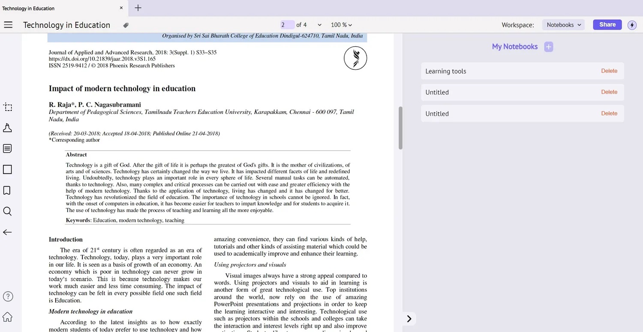643x332 pixels.
Task: Delete the Learning tools notebook
Action: (x=609, y=71)
